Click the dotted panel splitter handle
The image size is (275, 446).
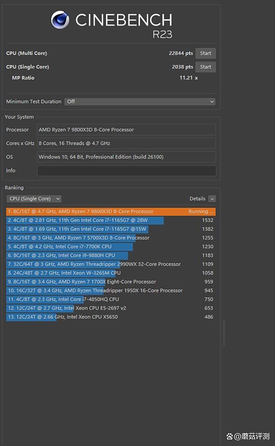tap(224, 333)
